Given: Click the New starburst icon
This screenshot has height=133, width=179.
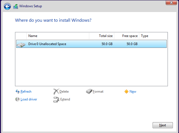Looking at the screenshot, I should pyautogui.click(x=126, y=92).
